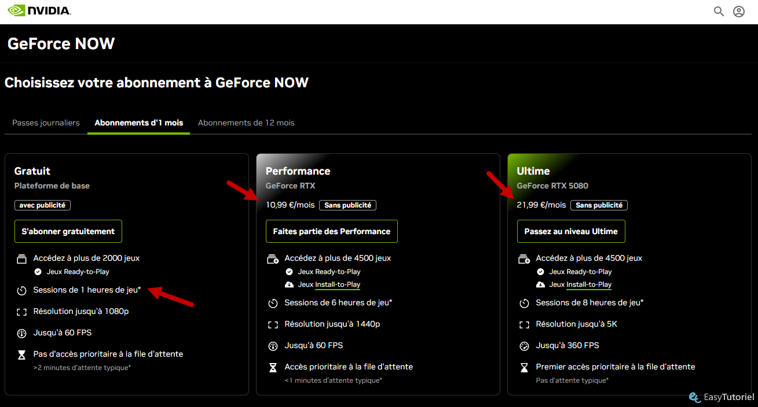Click the clock icon beside 1 heures session
Screen dimensions: 758x407
point(21,290)
